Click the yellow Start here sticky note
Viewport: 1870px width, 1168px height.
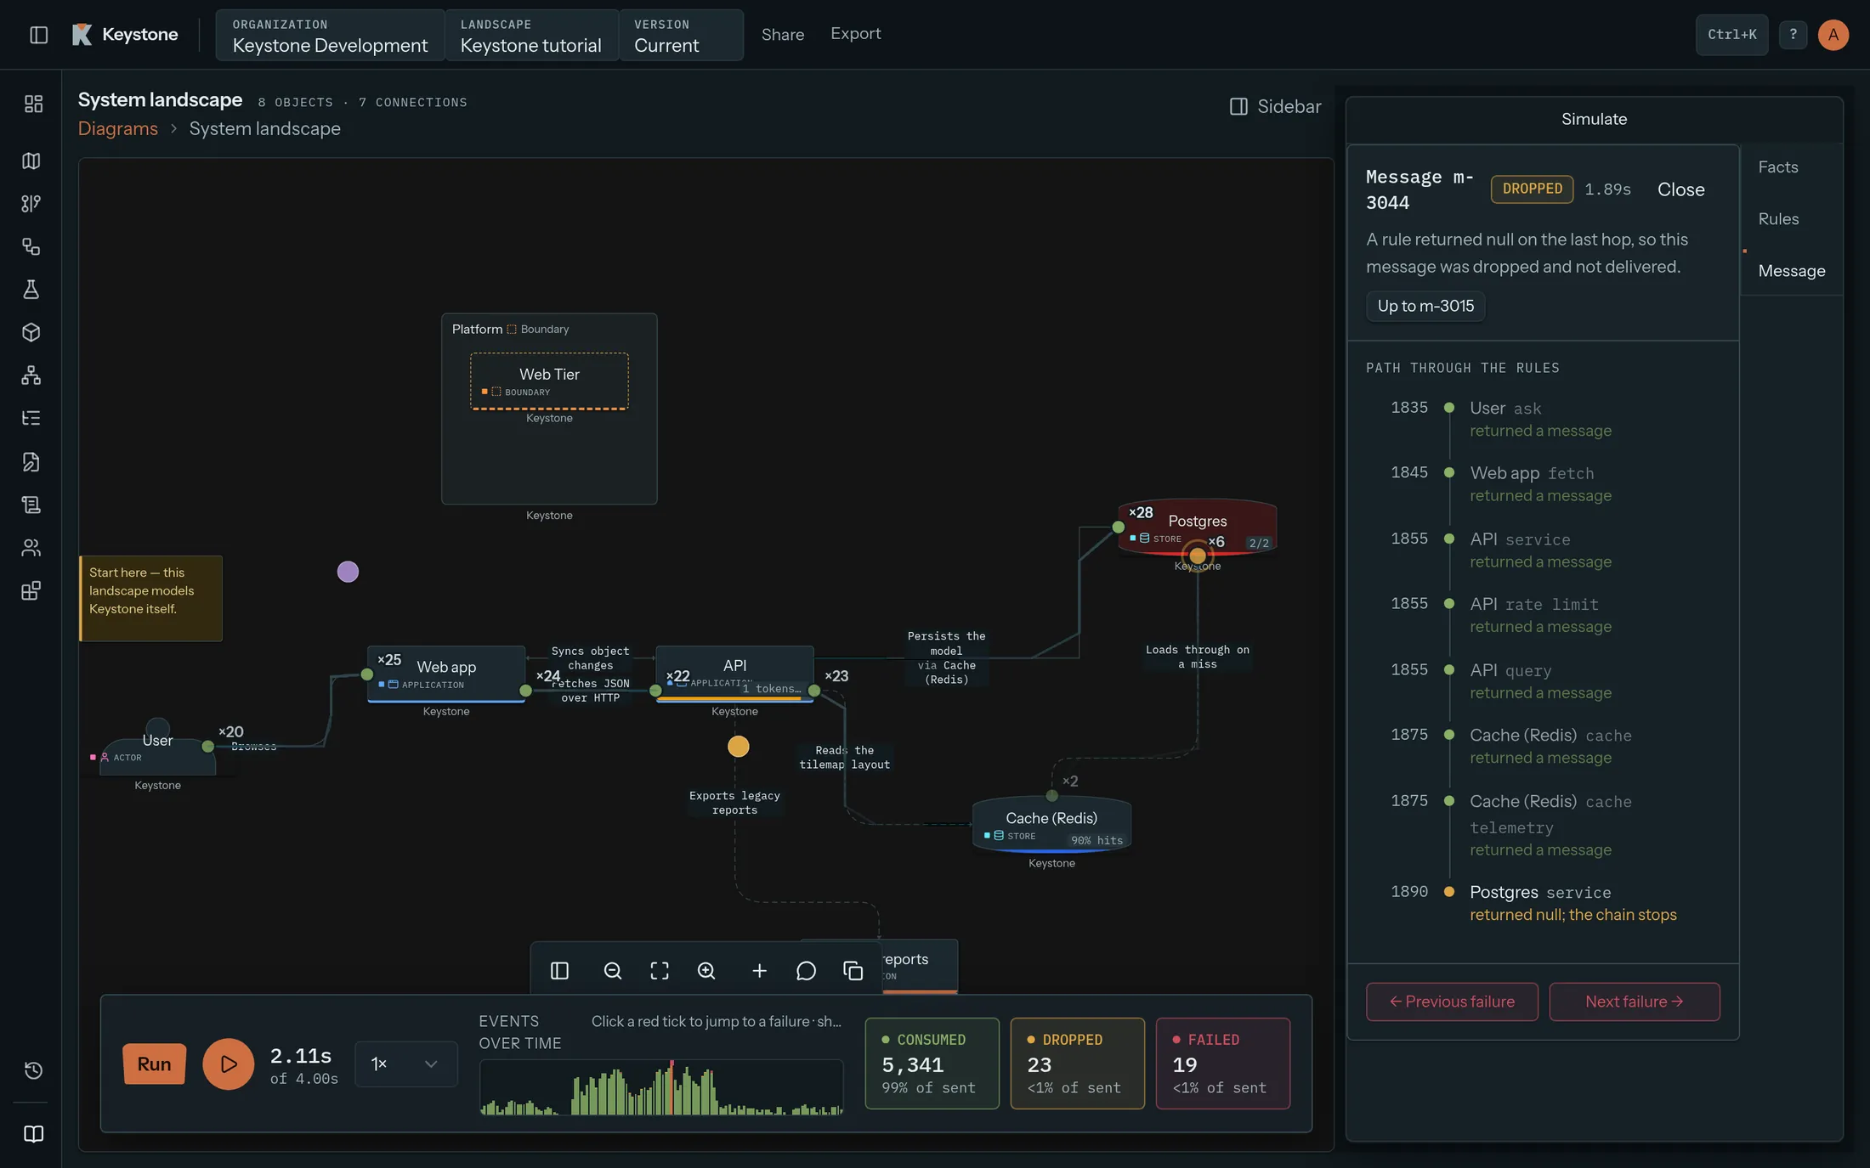pos(150,598)
